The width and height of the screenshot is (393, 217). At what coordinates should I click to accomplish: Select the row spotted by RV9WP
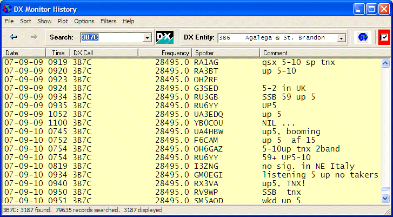(192, 192)
